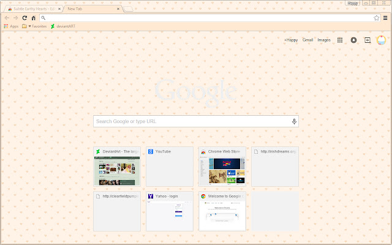The height and width of the screenshot is (245, 392).
Task: Open the Chrome Web Store tile
Action: (x=222, y=167)
